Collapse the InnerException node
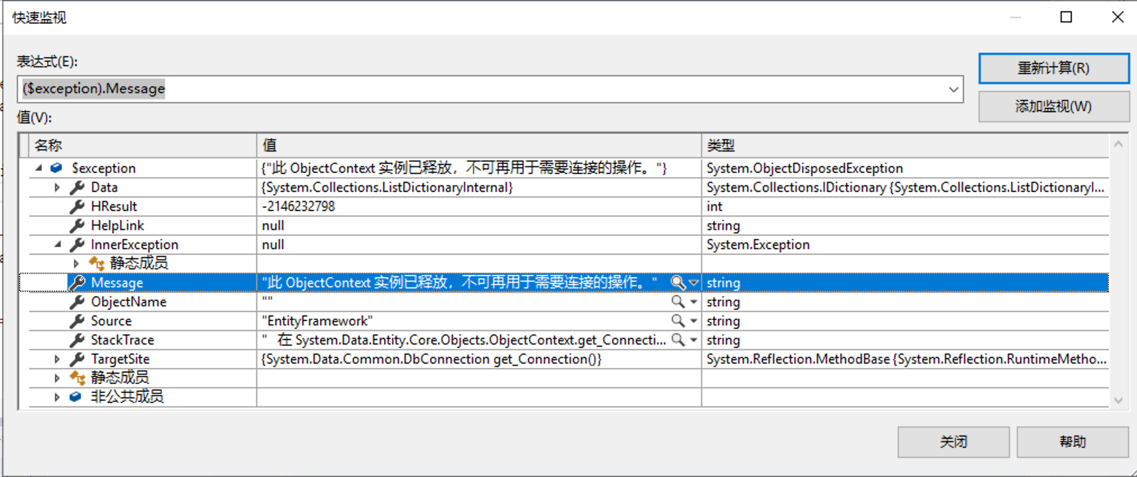This screenshot has height=477, width=1137. pos(58,244)
